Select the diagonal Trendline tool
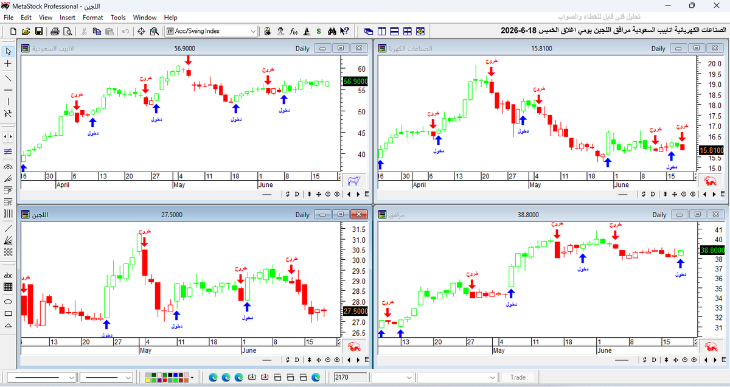The width and height of the screenshot is (730, 387). [x=9, y=78]
